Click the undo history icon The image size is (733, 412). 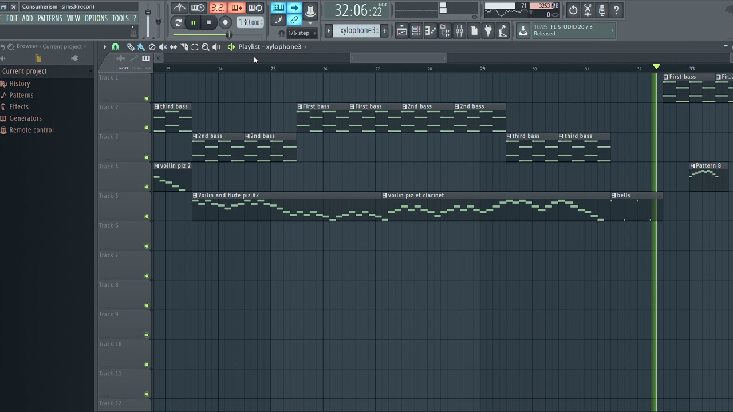tap(573, 10)
